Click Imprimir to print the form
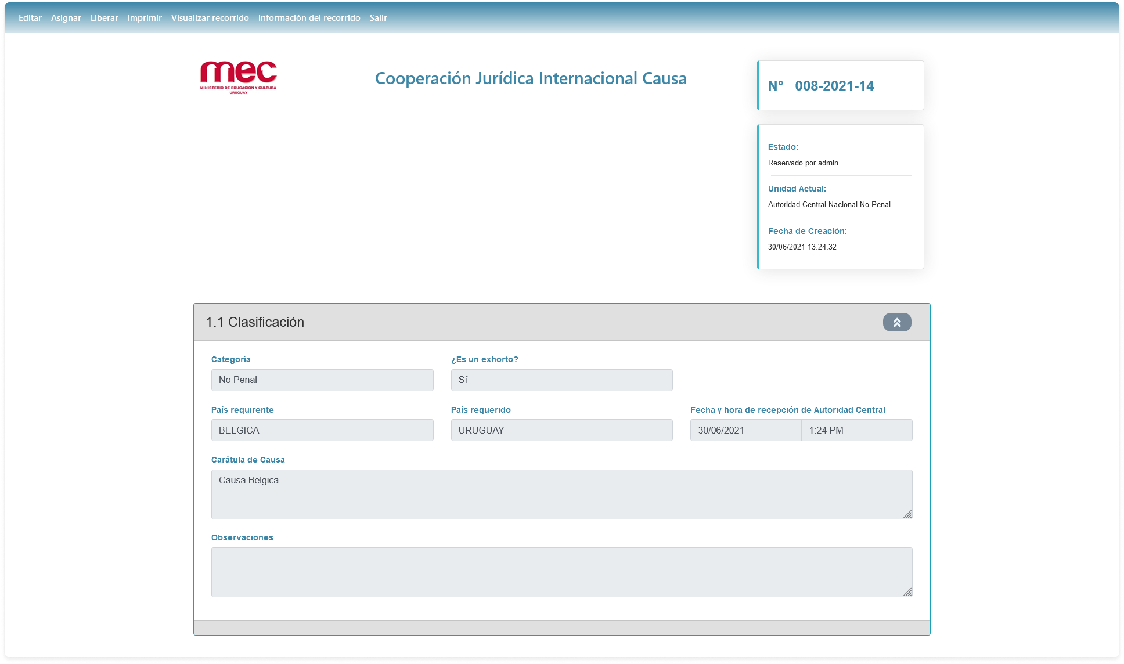The height and width of the screenshot is (664, 1124). pyautogui.click(x=145, y=18)
